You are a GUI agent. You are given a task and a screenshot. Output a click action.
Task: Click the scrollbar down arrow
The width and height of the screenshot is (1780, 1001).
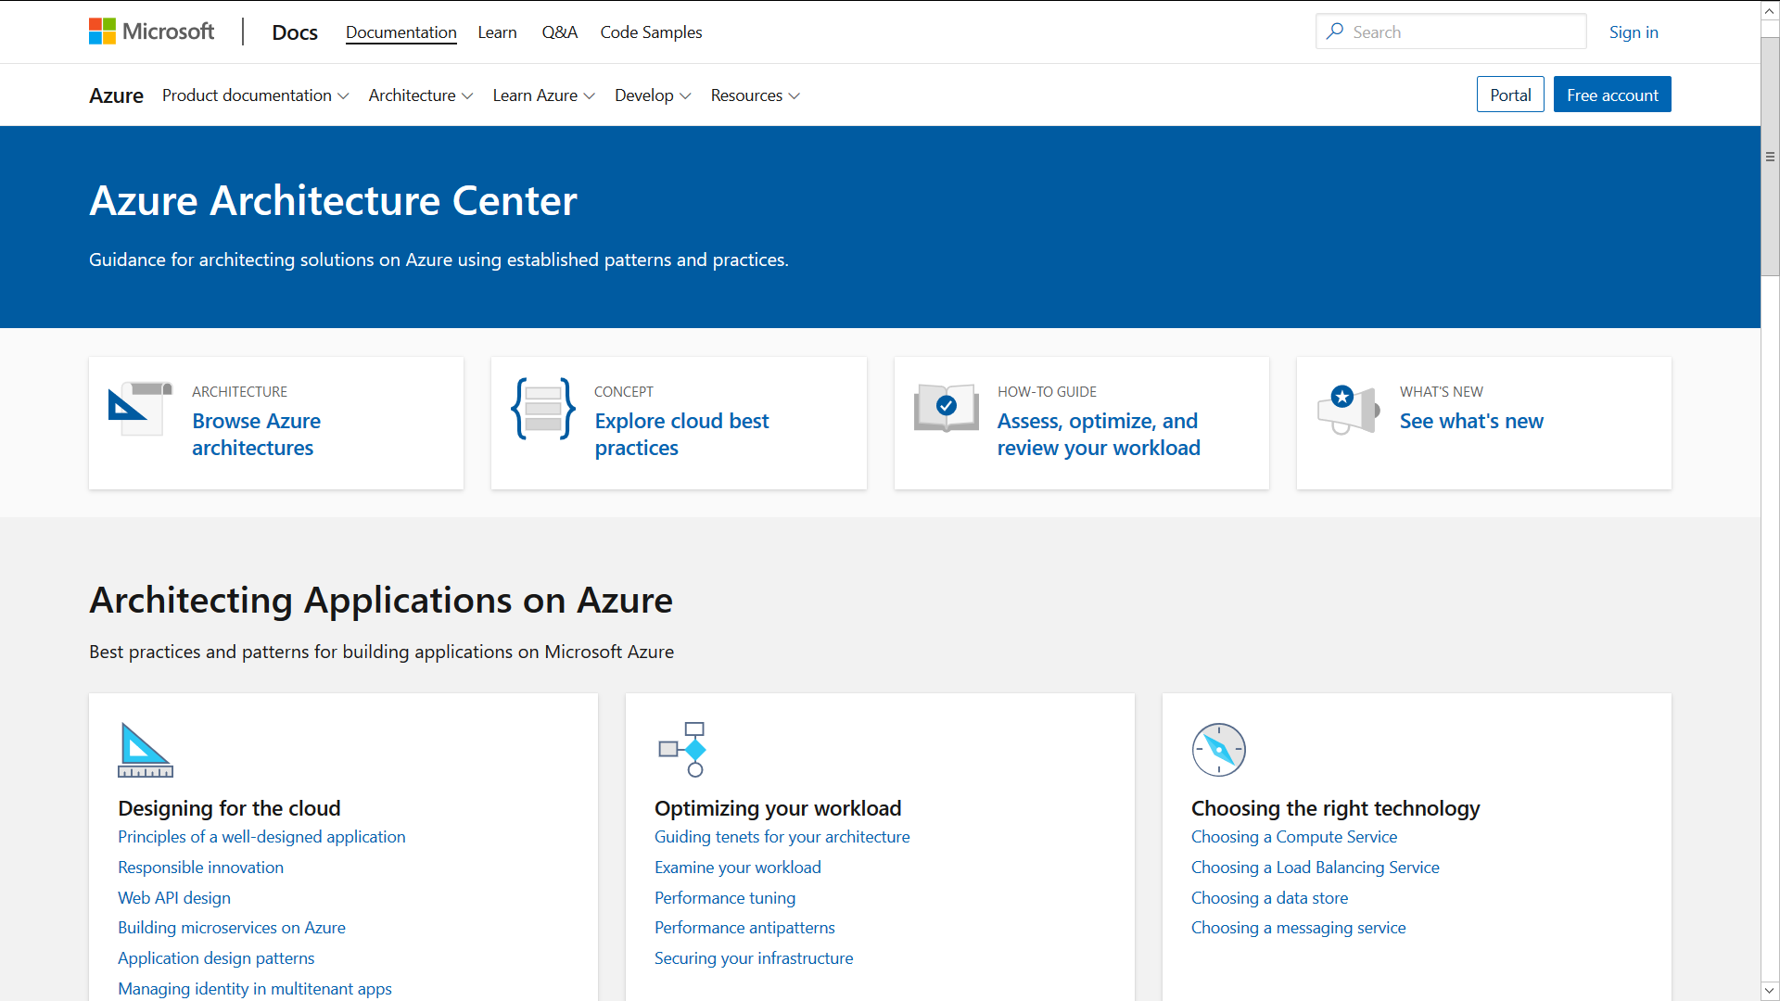1770,991
